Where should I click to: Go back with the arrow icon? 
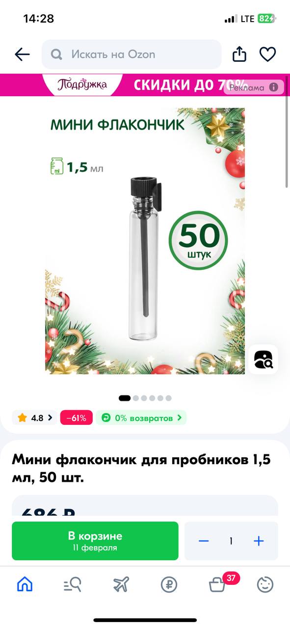(22, 54)
